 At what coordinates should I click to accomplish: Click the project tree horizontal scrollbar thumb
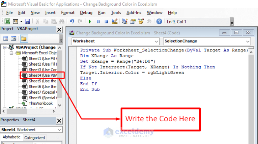[x=17, y=111]
